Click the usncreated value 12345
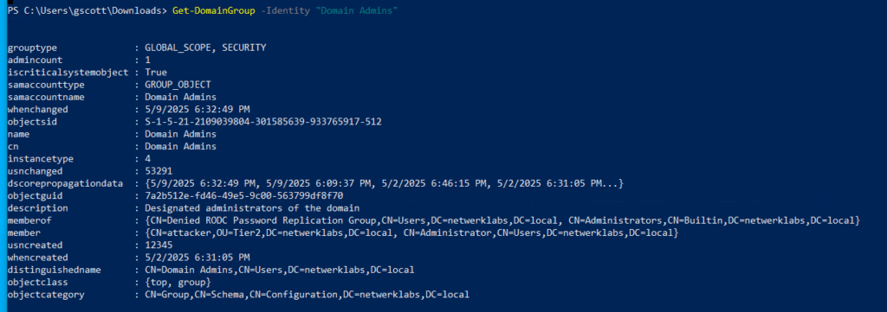This screenshot has height=312, width=887. tap(159, 245)
